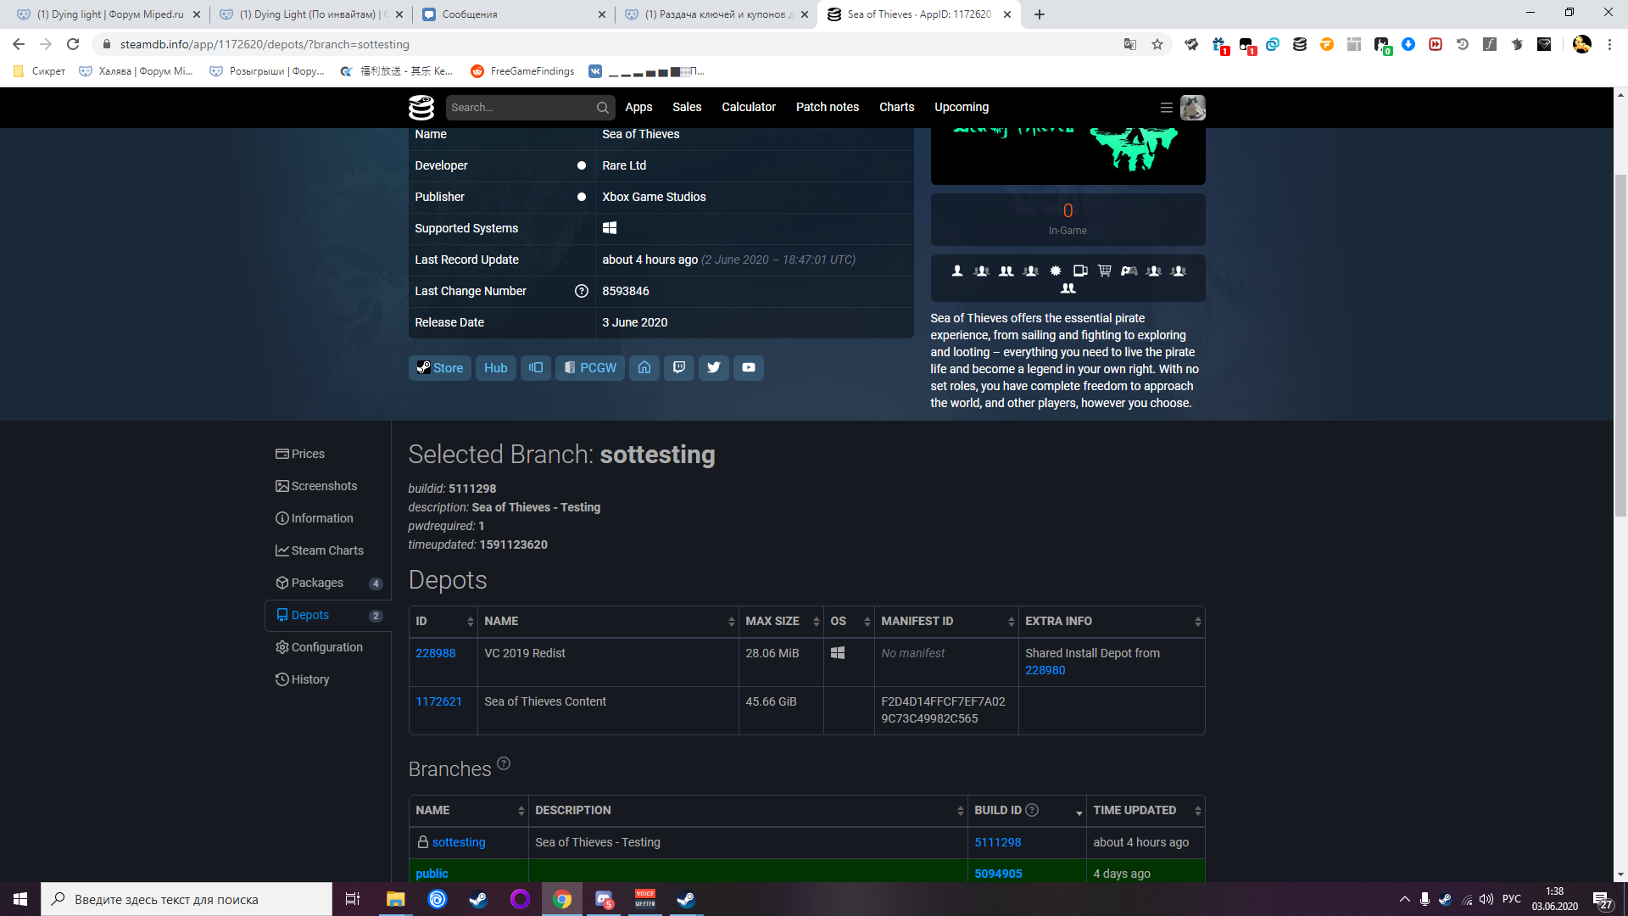
Task: Open the Google Translate page icon
Action: tap(1130, 44)
